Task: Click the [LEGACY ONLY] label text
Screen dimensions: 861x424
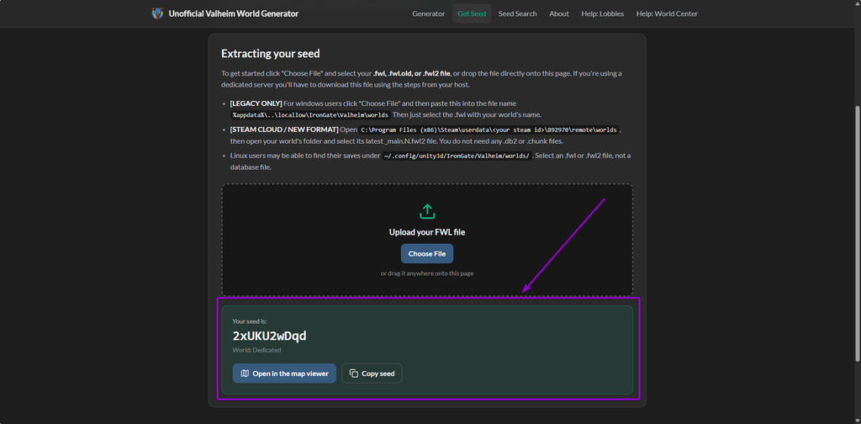Action: pos(256,103)
